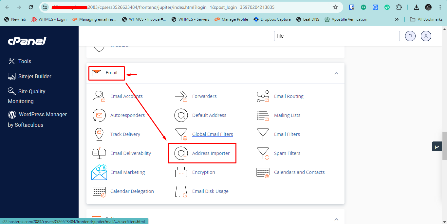Image resolution: width=447 pixels, height=224 pixels.
Task: Click the search field containing "file"
Action: pos(337,36)
